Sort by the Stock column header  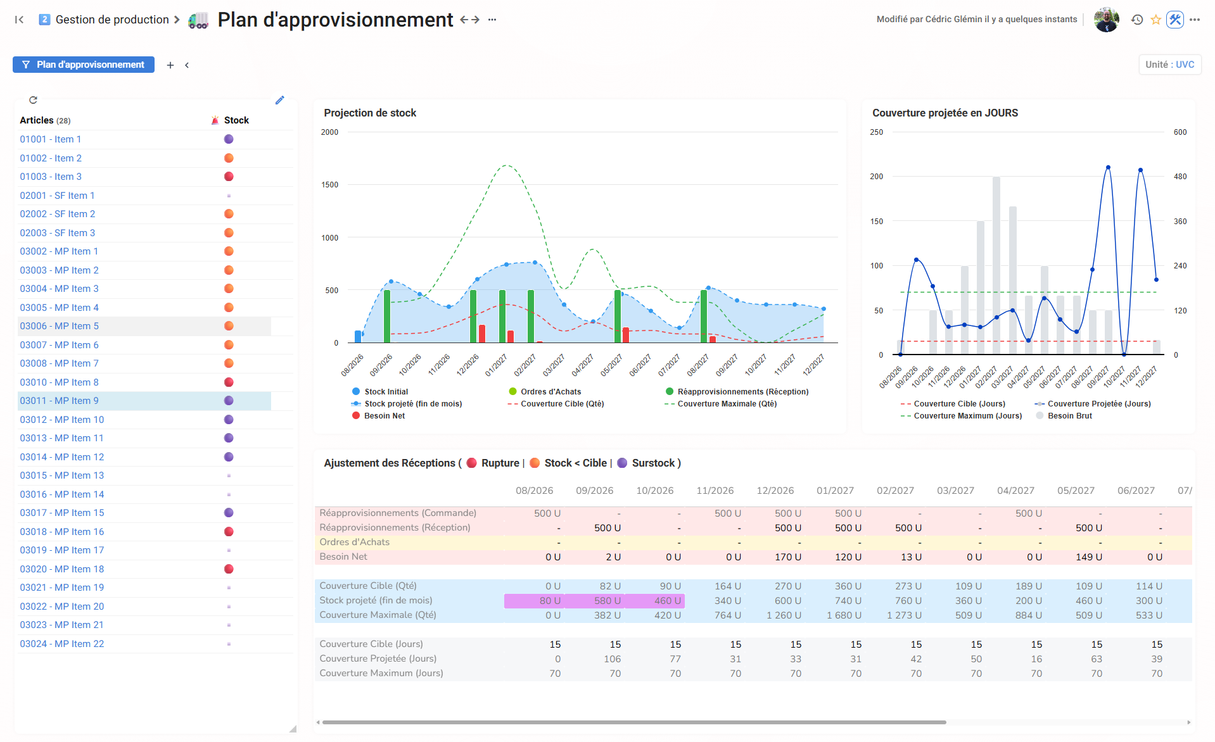pos(236,120)
